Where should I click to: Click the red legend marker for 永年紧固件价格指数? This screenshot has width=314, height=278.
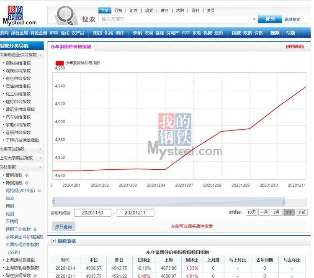[x=59, y=63]
